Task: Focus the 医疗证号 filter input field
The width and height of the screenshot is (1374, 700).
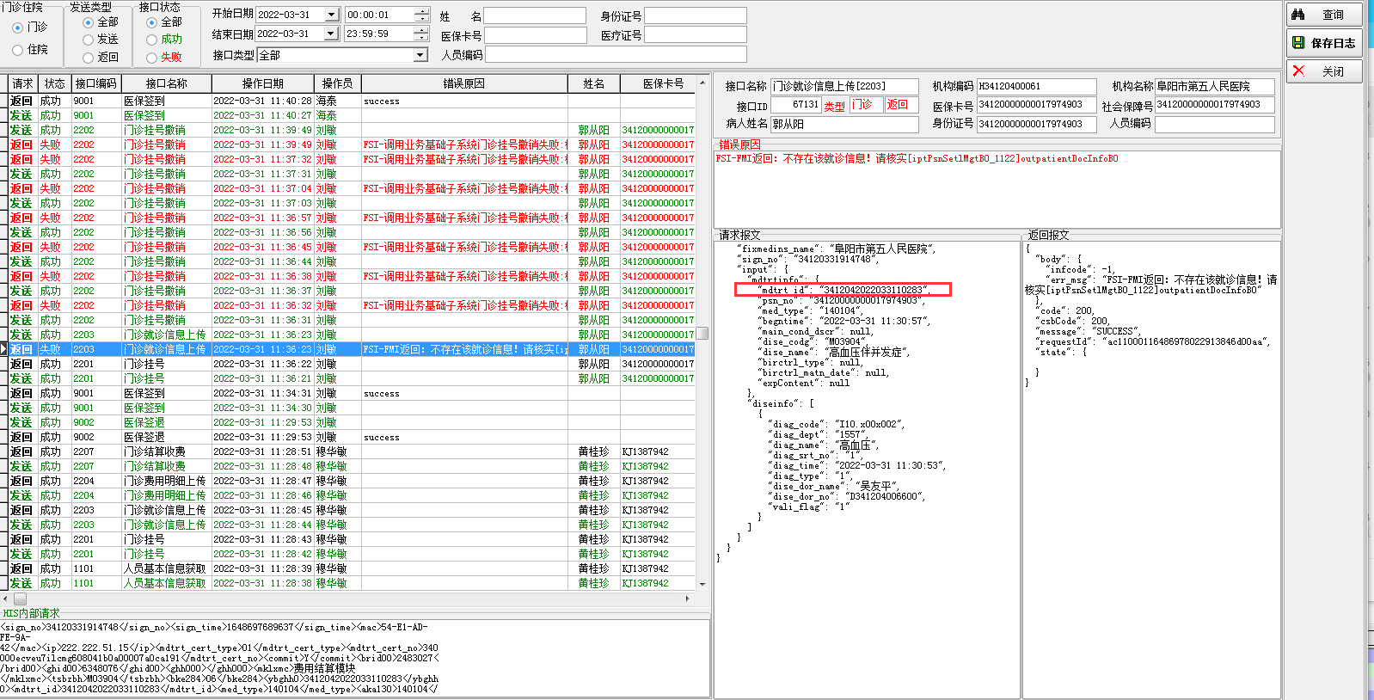Action: tap(696, 35)
